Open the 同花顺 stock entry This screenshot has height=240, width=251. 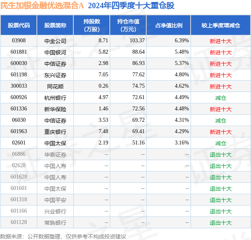pyautogui.click(x=55, y=86)
